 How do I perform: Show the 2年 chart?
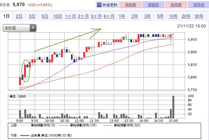pos(135,16)
